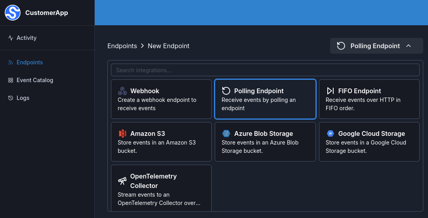The width and height of the screenshot is (428, 218).
Task: Click the Activity pulse icon in sidebar
Action: click(11, 38)
